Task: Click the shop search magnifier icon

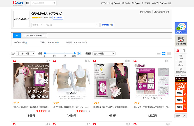Action: tap(97, 25)
